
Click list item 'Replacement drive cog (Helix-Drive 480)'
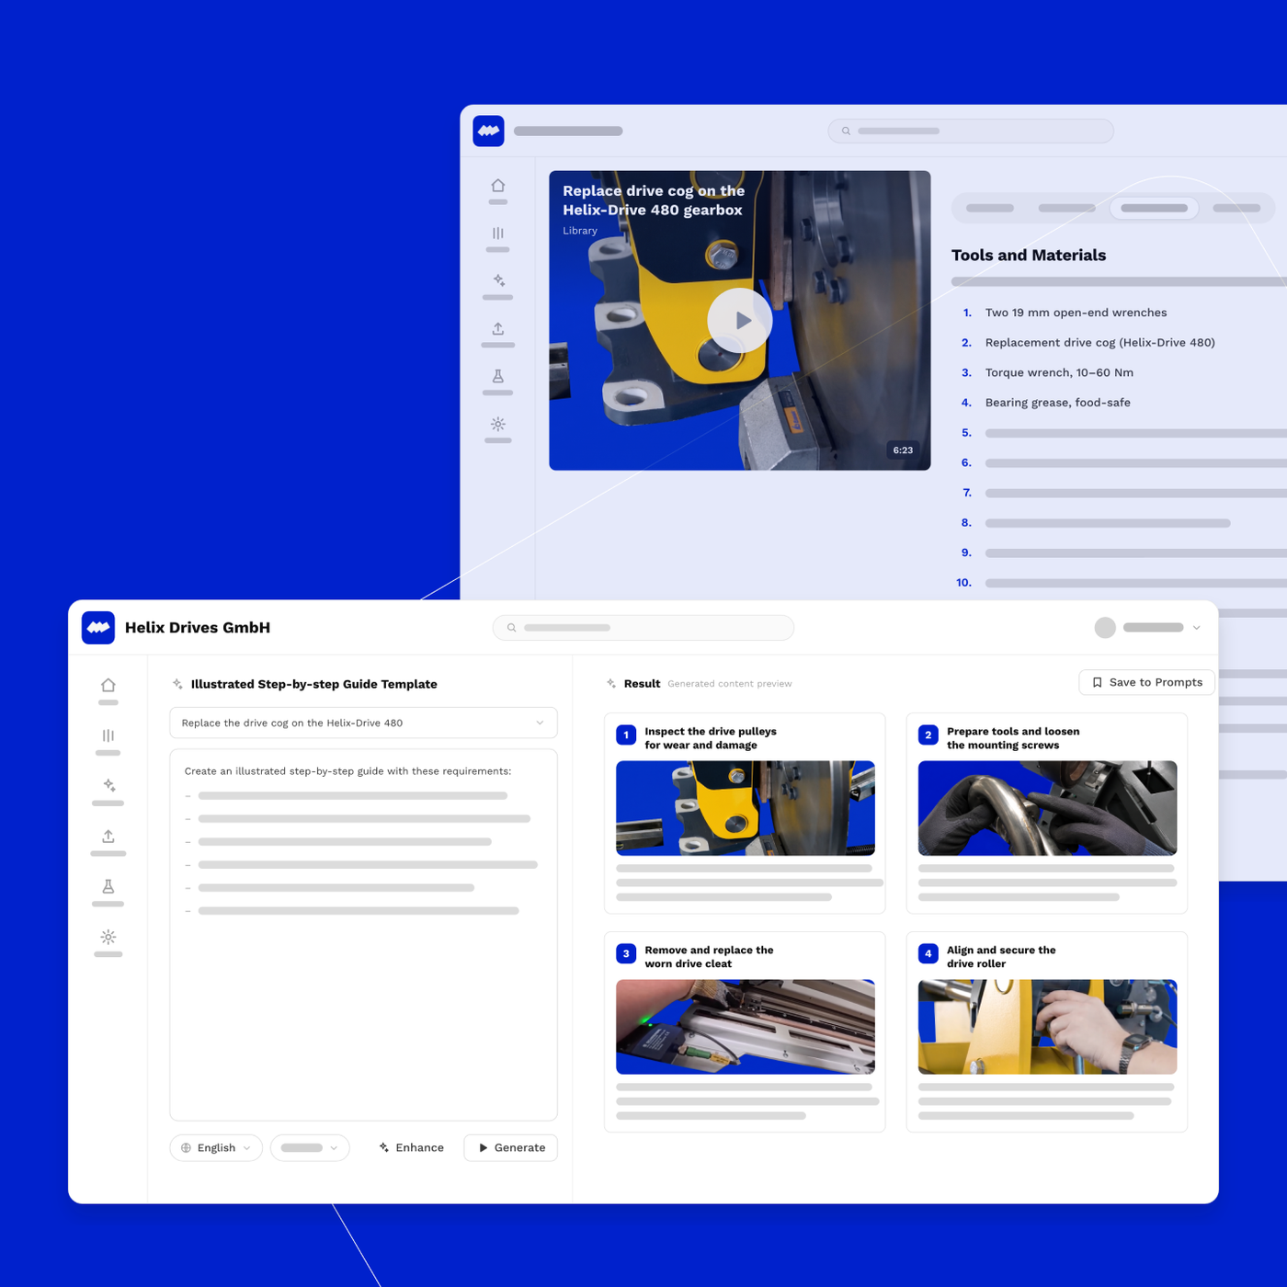(x=1099, y=343)
